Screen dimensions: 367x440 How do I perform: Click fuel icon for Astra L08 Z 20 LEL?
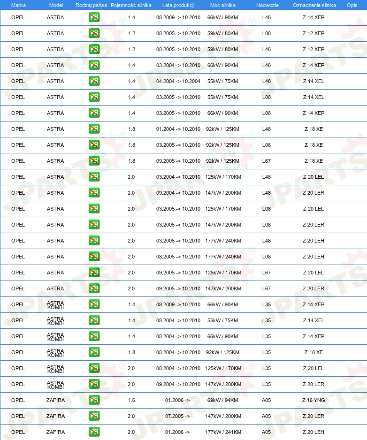pyautogui.click(x=94, y=209)
